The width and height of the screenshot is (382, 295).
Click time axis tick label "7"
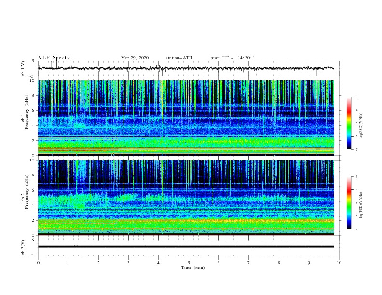pyautogui.click(x=249, y=263)
